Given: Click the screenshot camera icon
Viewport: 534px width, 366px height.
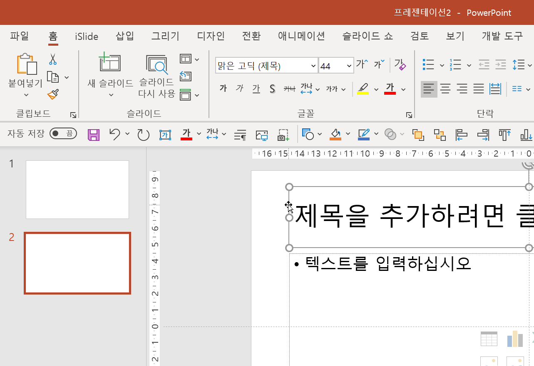Looking at the screenshot, I should [283, 135].
